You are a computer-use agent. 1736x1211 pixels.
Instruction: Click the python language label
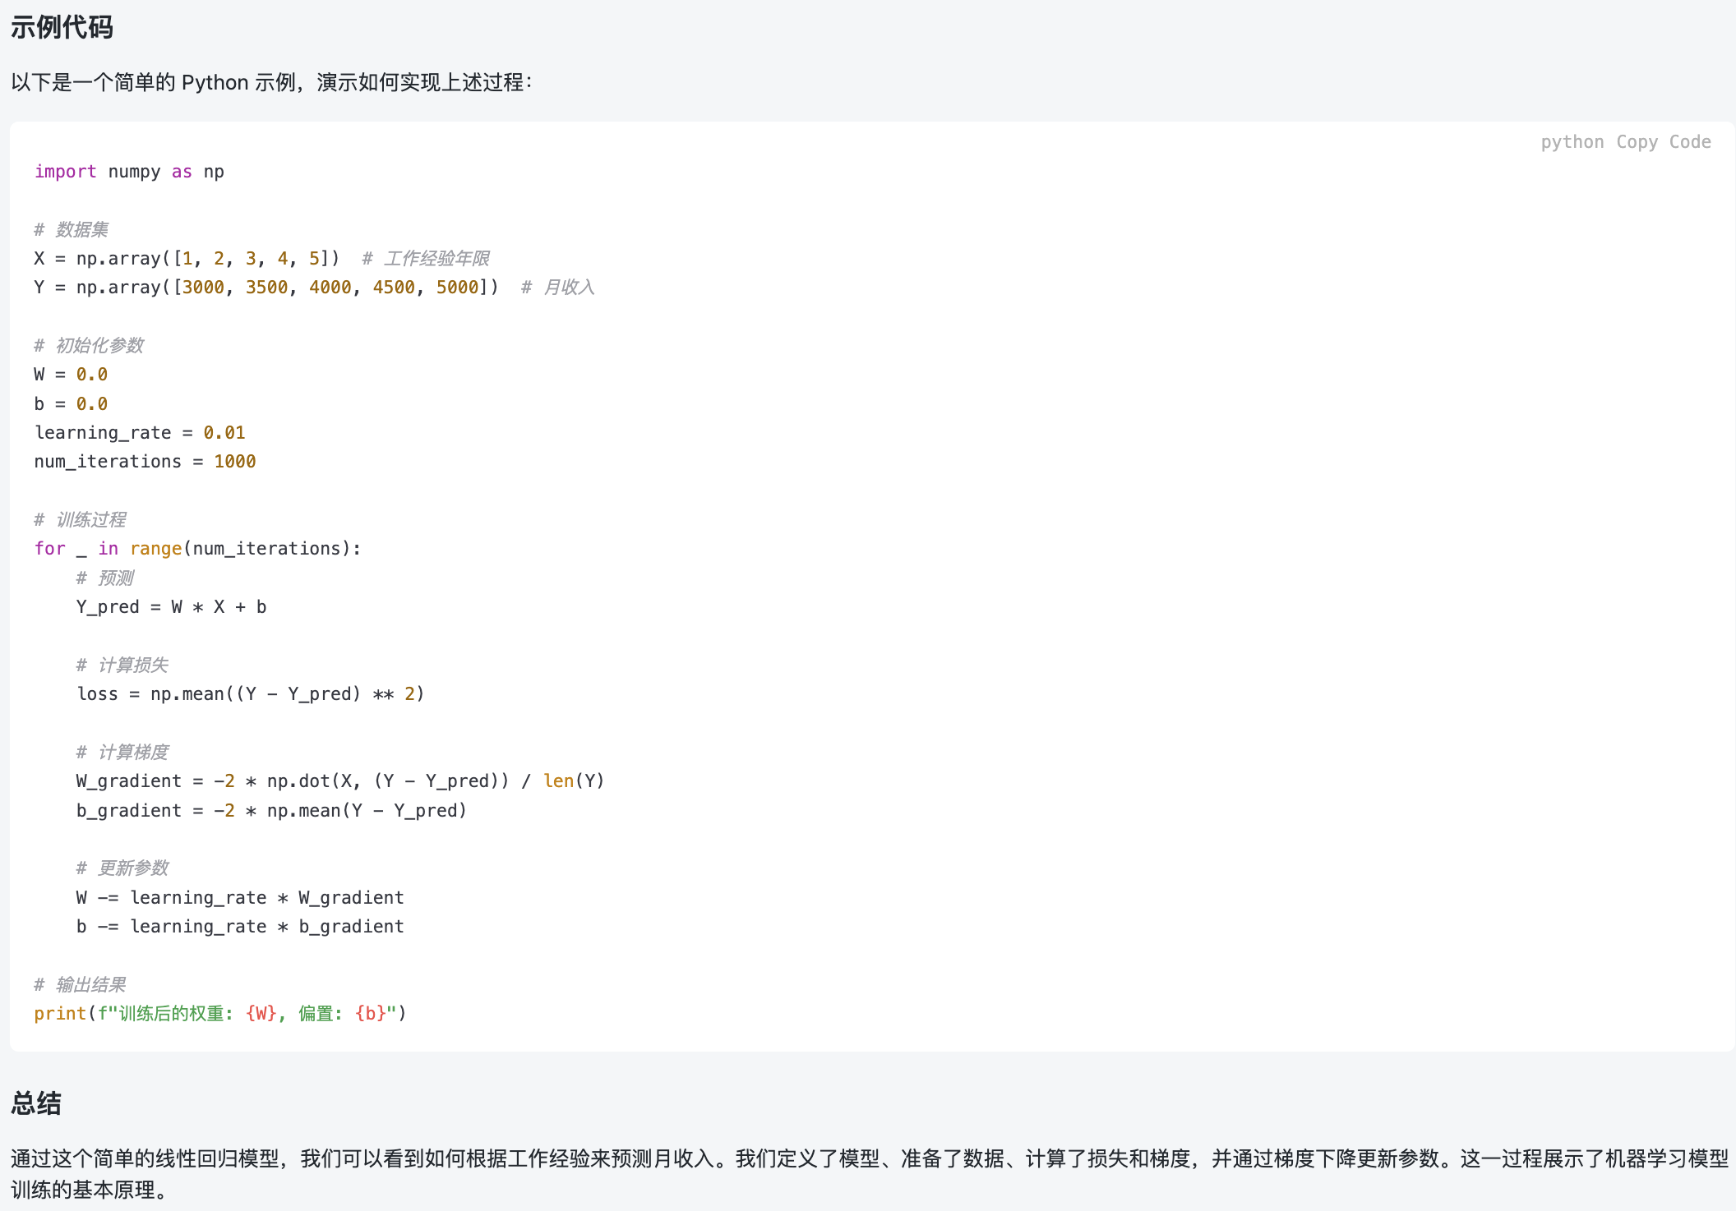tap(1572, 142)
